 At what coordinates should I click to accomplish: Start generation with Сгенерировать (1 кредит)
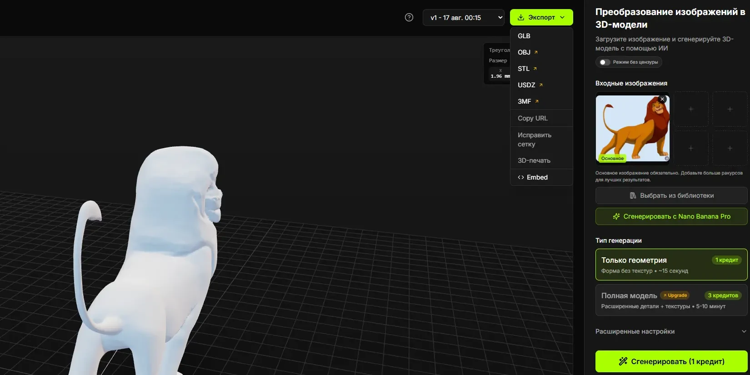(671, 361)
